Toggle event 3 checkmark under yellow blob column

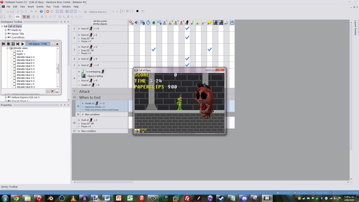pos(210,49)
